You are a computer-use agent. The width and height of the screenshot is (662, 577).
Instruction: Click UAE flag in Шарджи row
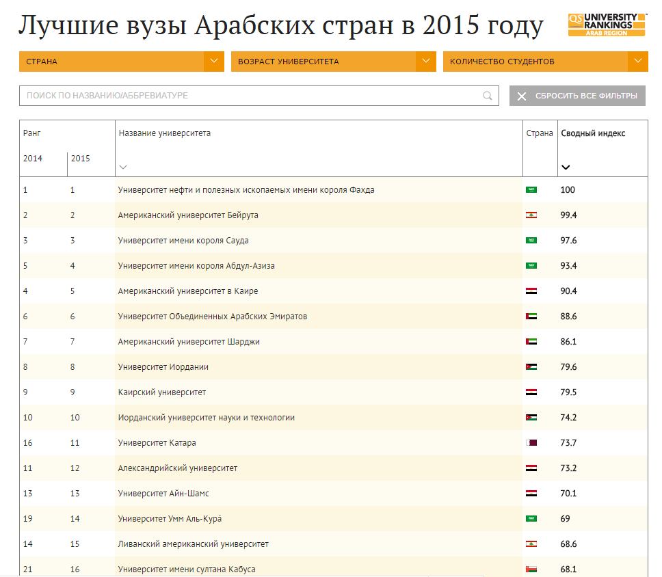(x=531, y=342)
